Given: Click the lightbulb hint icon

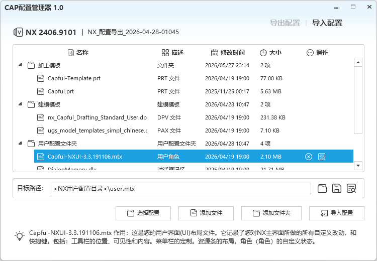Looking at the screenshot, I should (x=20, y=236).
